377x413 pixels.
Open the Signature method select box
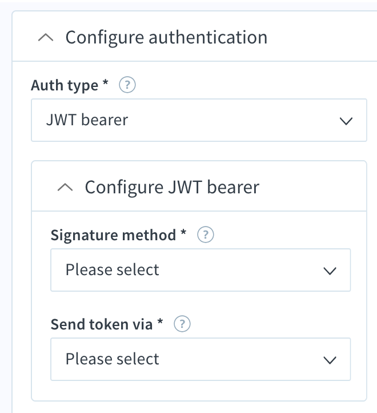[200, 270]
